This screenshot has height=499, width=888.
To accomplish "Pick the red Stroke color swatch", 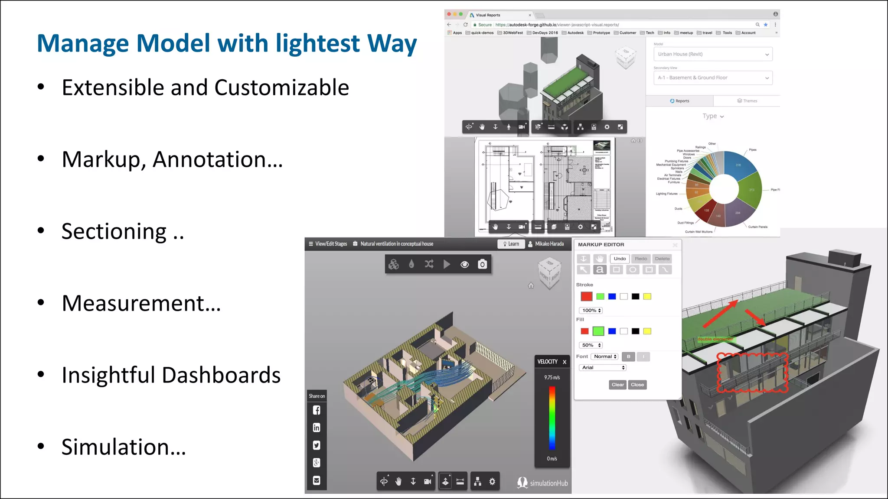I will [x=586, y=296].
